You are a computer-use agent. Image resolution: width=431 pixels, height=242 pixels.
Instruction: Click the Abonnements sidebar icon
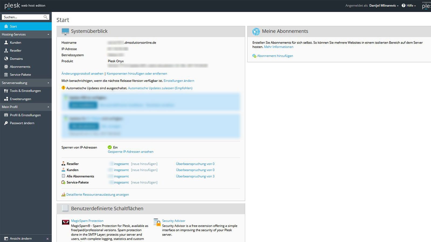coord(6,66)
